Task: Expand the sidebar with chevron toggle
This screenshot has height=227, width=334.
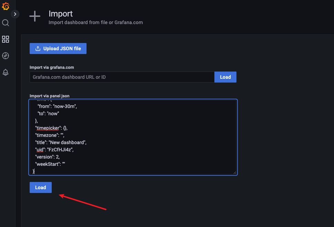Action: pyautogui.click(x=15, y=14)
